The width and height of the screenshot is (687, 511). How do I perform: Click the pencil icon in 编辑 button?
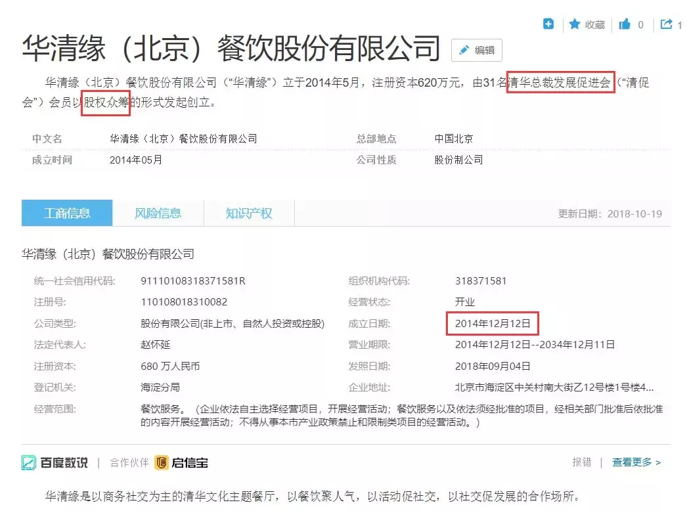tap(464, 51)
